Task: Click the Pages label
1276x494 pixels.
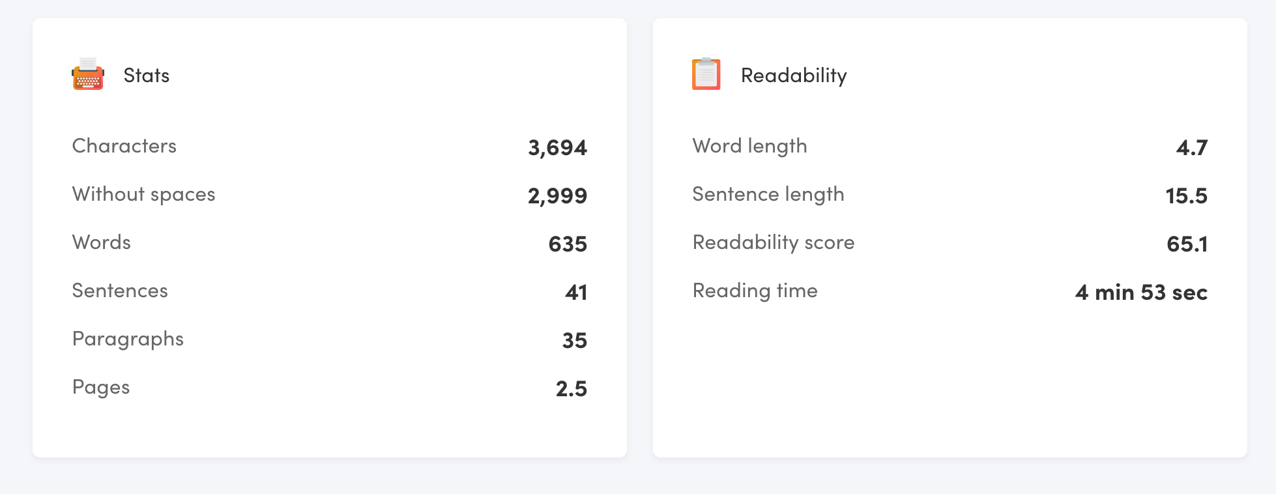Action: [101, 388]
